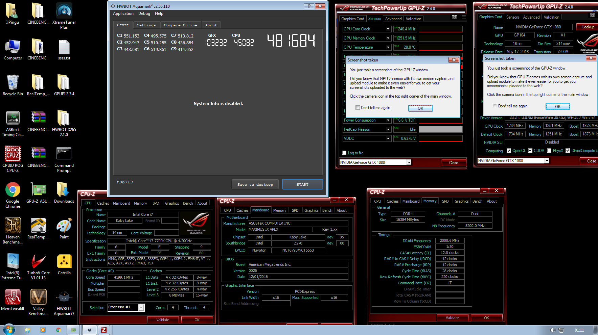Switch to Advanced tab in GPU-Z Sensors window
The height and width of the screenshot is (335, 598).
tap(393, 19)
